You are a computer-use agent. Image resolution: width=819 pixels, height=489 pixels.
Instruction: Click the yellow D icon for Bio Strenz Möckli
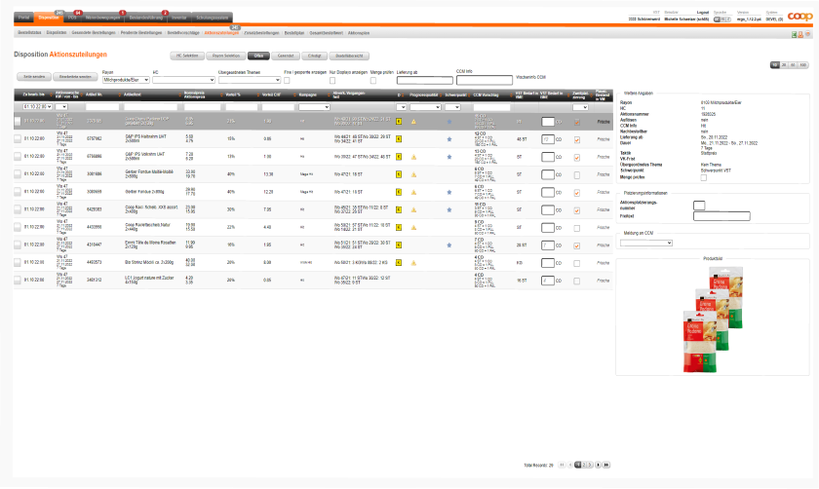399,262
